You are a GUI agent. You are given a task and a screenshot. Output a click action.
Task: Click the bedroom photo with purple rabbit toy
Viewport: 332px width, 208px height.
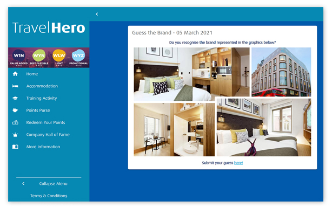tap(264, 127)
